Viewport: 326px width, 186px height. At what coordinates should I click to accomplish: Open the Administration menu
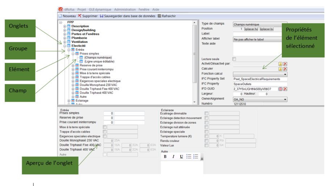125,9
